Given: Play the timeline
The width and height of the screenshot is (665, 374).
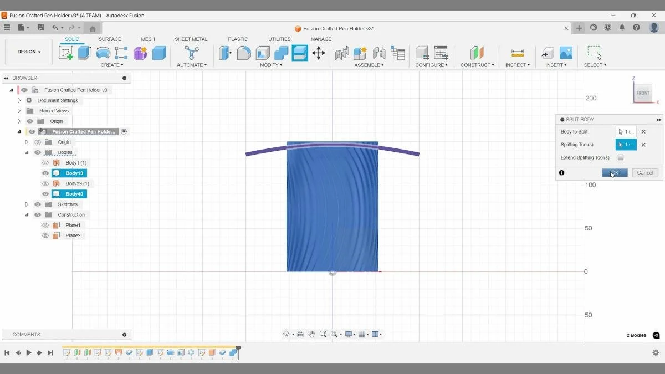Looking at the screenshot, I should 29,352.
